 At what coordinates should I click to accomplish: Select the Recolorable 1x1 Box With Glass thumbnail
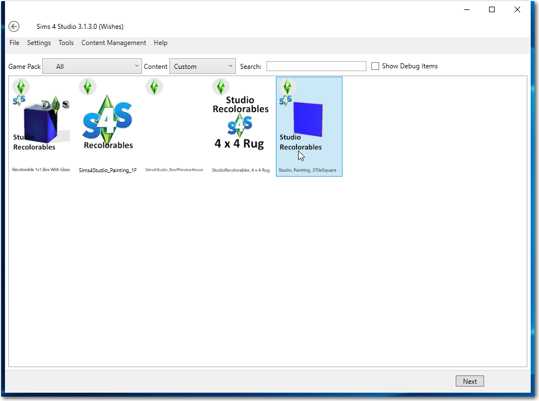coord(41,122)
